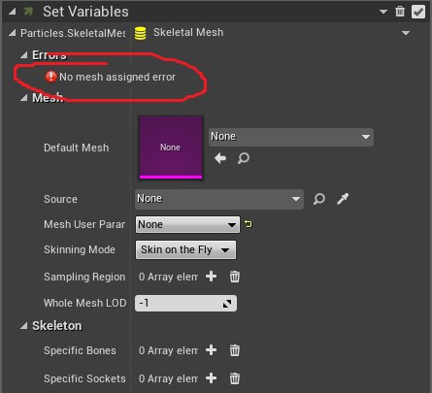Open the Source actor dropdown
The width and height of the screenshot is (432, 393).
219,199
